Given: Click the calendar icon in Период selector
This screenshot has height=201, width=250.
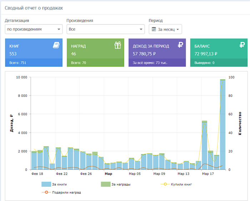Looking at the screenshot, I should click(154, 29).
